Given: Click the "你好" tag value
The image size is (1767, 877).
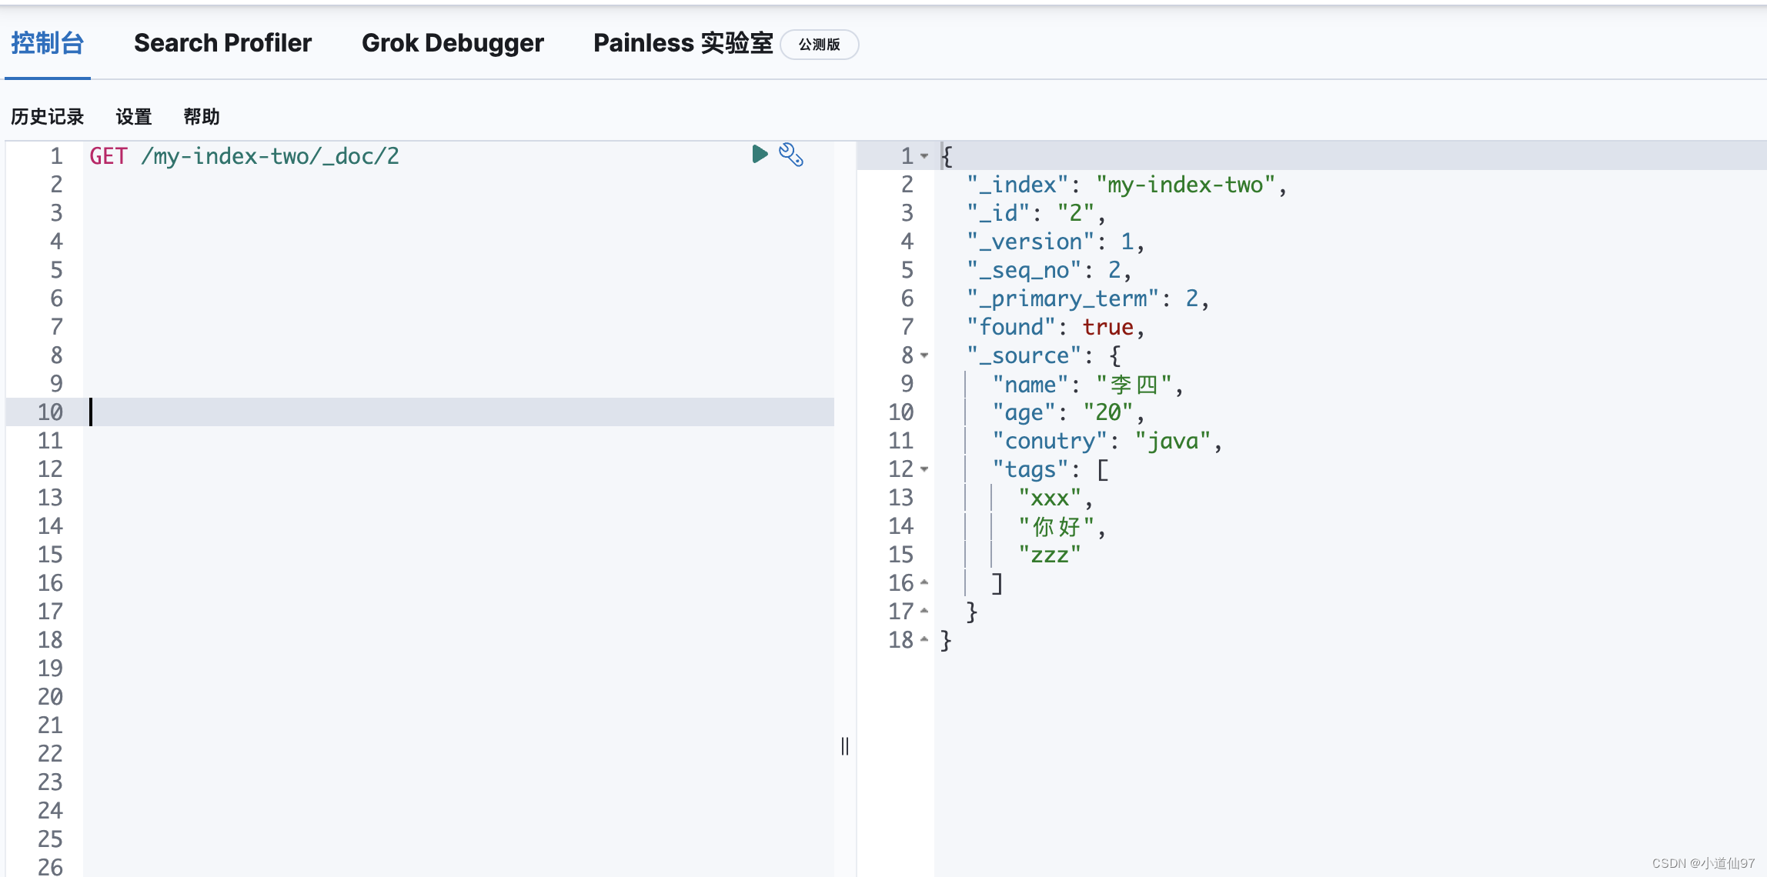Looking at the screenshot, I should pos(1056,526).
